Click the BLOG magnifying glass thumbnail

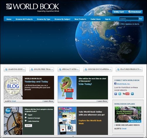[x=13, y=88]
